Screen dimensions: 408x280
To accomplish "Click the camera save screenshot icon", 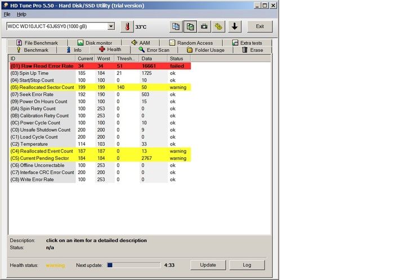I will click(204, 26).
